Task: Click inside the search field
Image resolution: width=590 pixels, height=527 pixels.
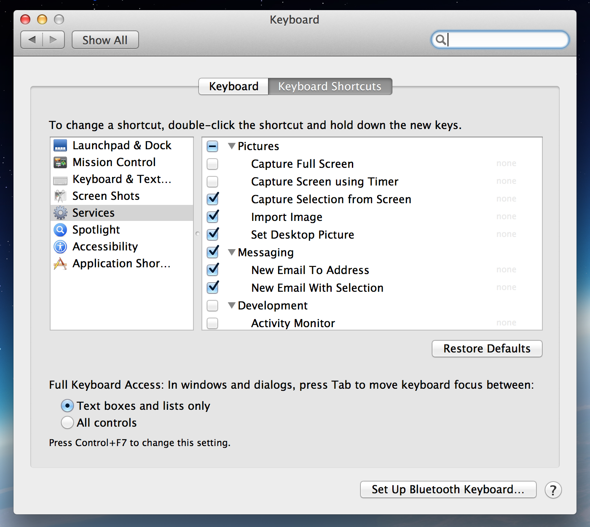Action: click(x=500, y=40)
